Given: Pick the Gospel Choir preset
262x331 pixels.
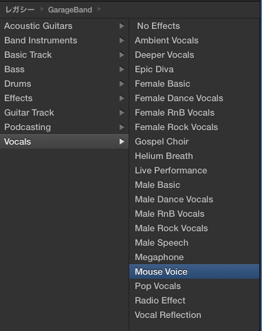Looking at the screenshot, I should click(x=195, y=142).
